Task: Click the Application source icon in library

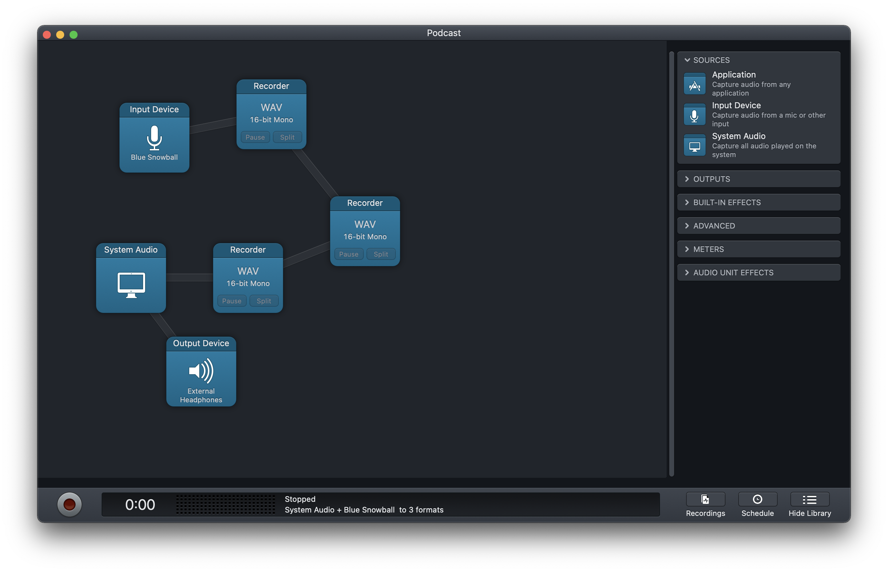Action: point(694,84)
